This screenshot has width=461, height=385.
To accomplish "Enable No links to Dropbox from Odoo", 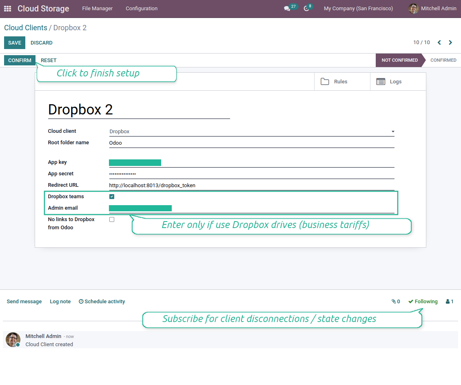I will pos(112,219).
